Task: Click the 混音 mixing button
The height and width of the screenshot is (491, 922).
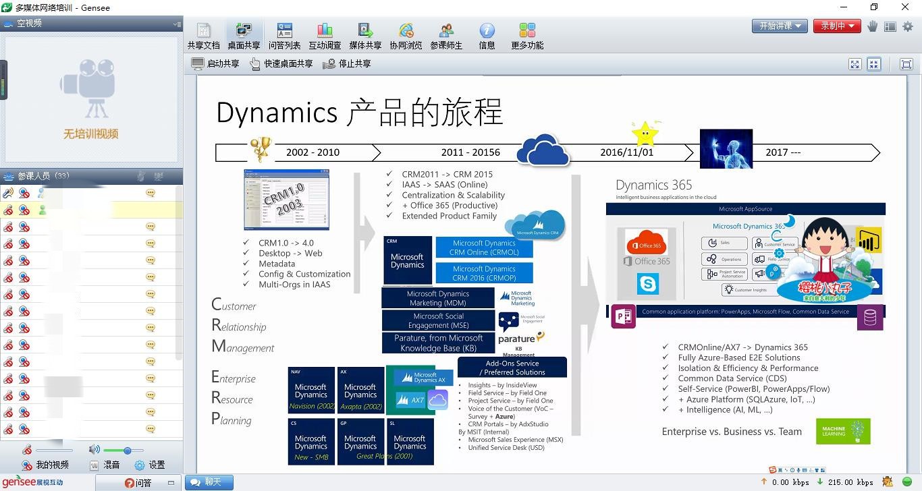Action: 105,465
